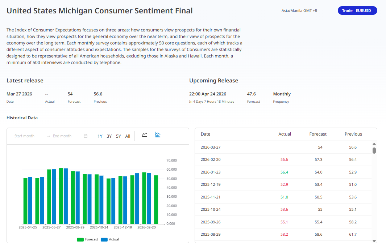This screenshot has height=248, width=386.
Task: Select the 2026-02-20 table row
Action: (x=283, y=159)
